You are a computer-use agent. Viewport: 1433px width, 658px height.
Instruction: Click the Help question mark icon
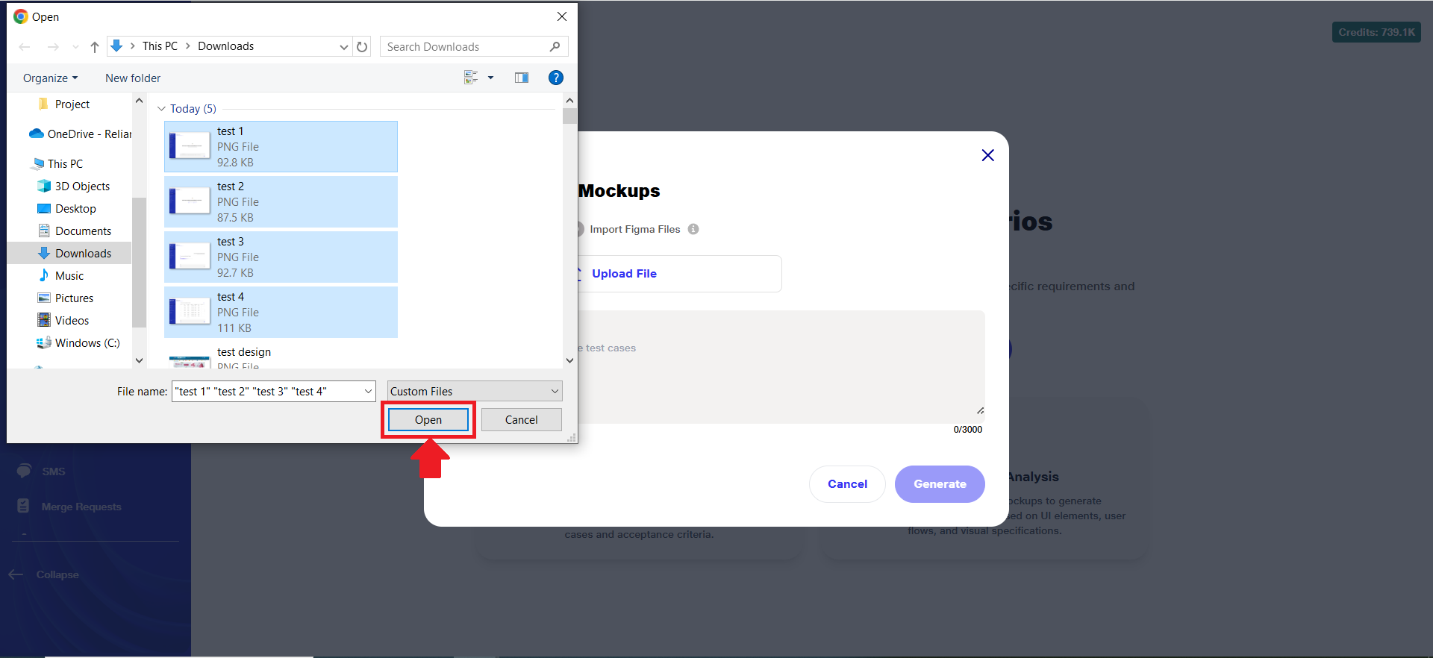point(555,78)
